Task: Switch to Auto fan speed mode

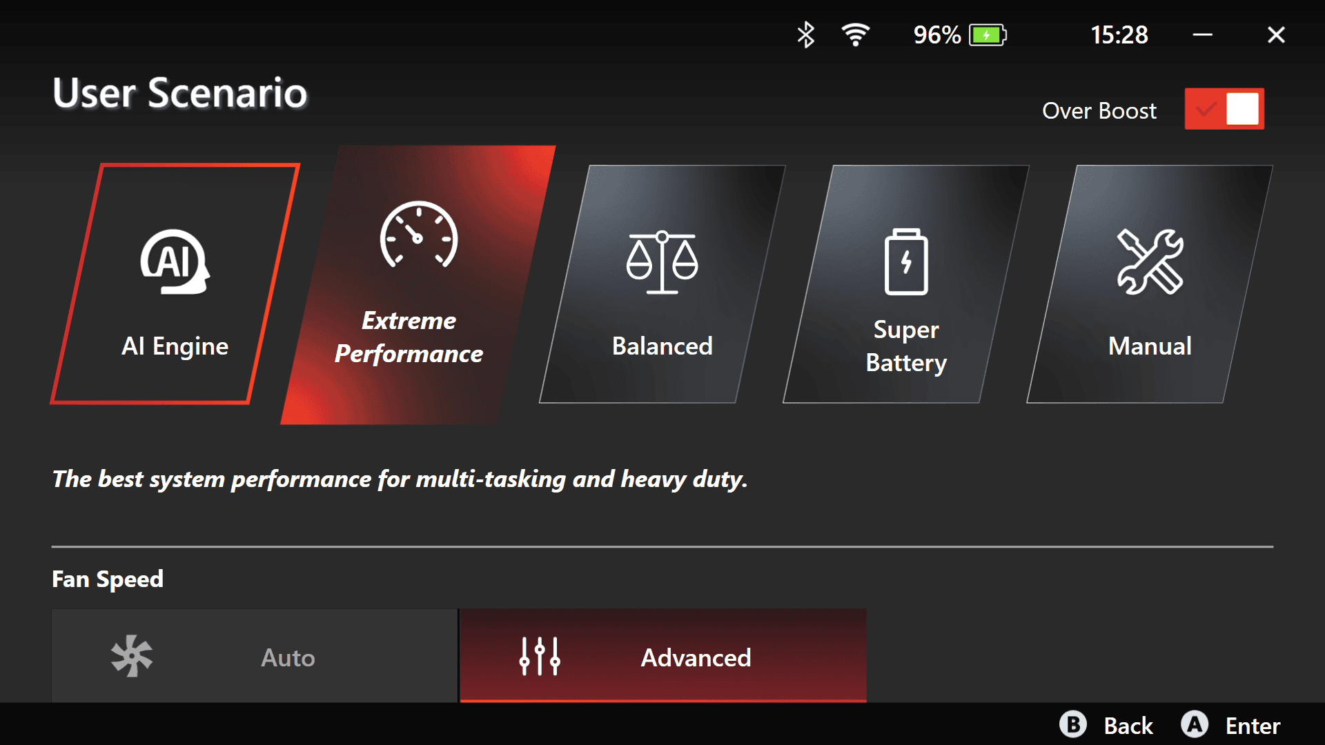Action: pyautogui.click(x=253, y=657)
